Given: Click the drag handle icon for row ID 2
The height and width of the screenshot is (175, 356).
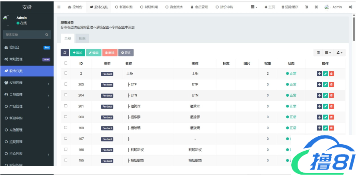Looking at the screenshot, I should click(319, 74).
